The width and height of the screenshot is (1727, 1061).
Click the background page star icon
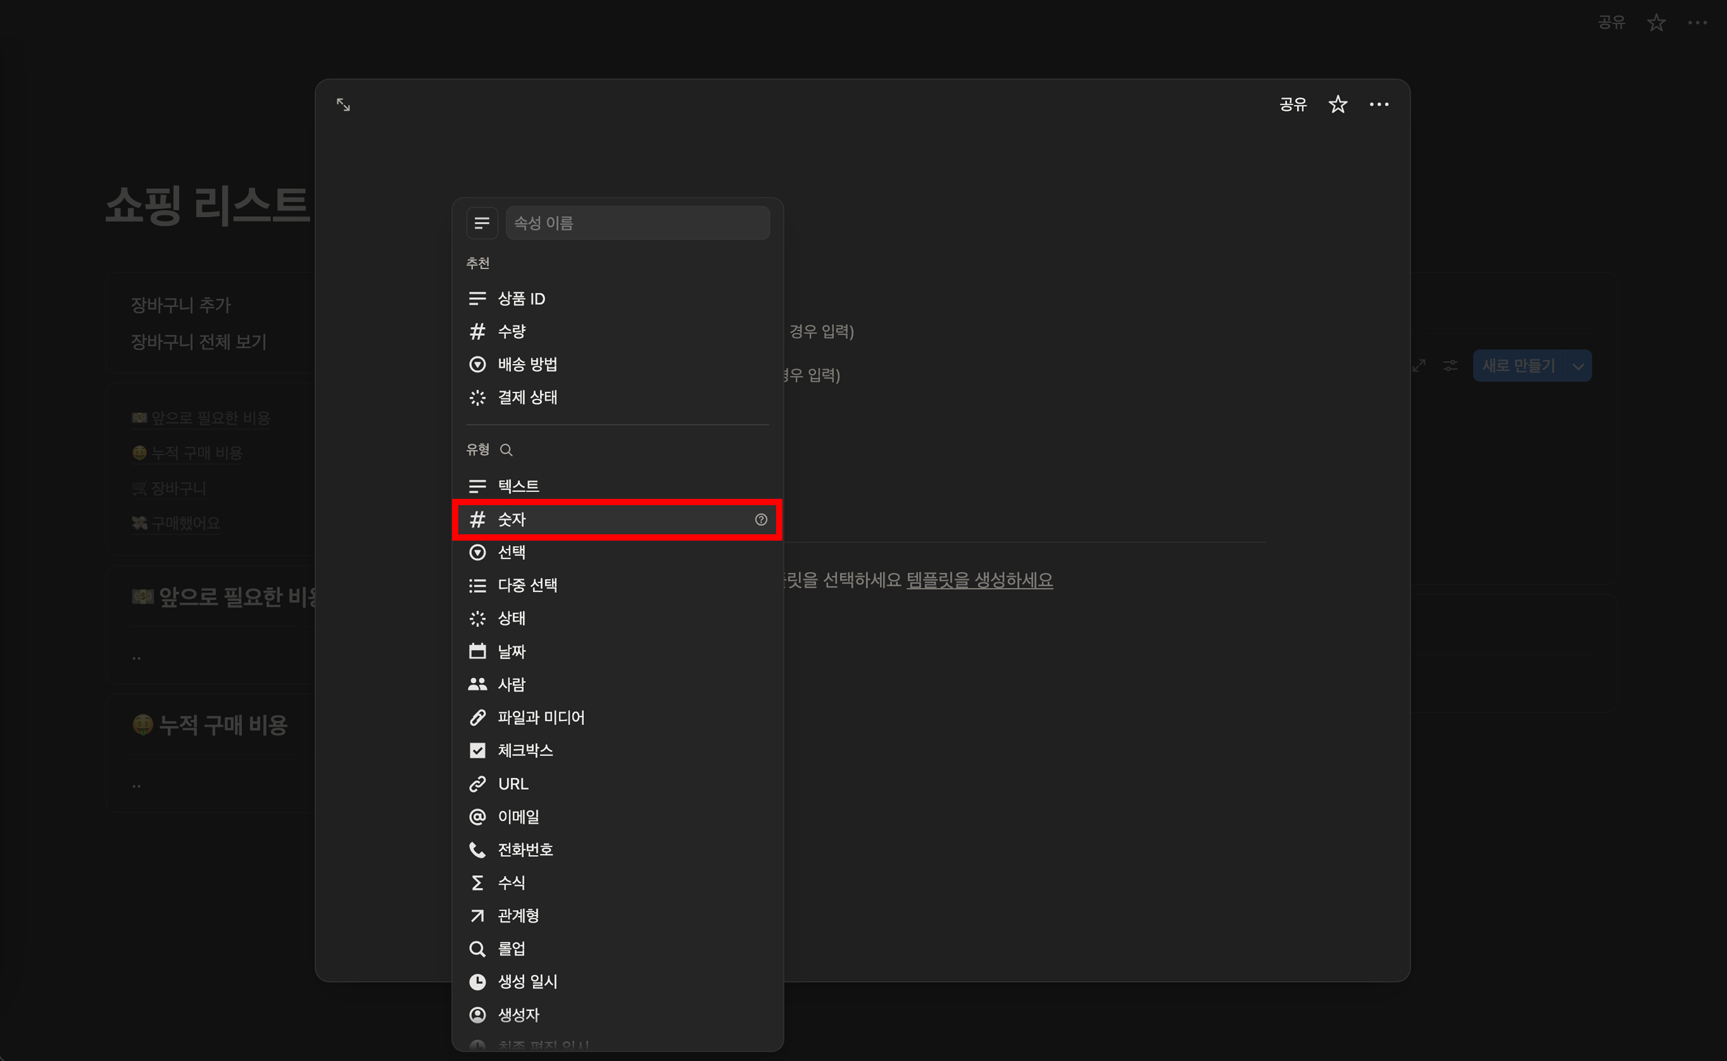point(1656,22)
